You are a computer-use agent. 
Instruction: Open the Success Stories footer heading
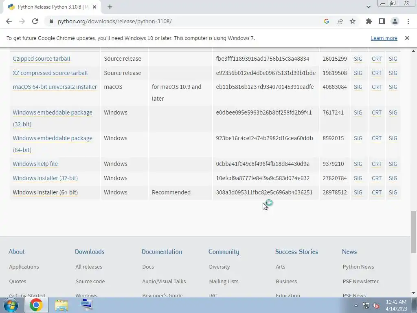[x=296, y=252]
